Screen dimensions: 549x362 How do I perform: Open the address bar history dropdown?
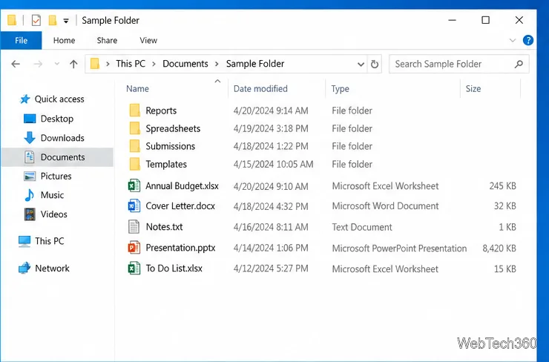point(361,65)
